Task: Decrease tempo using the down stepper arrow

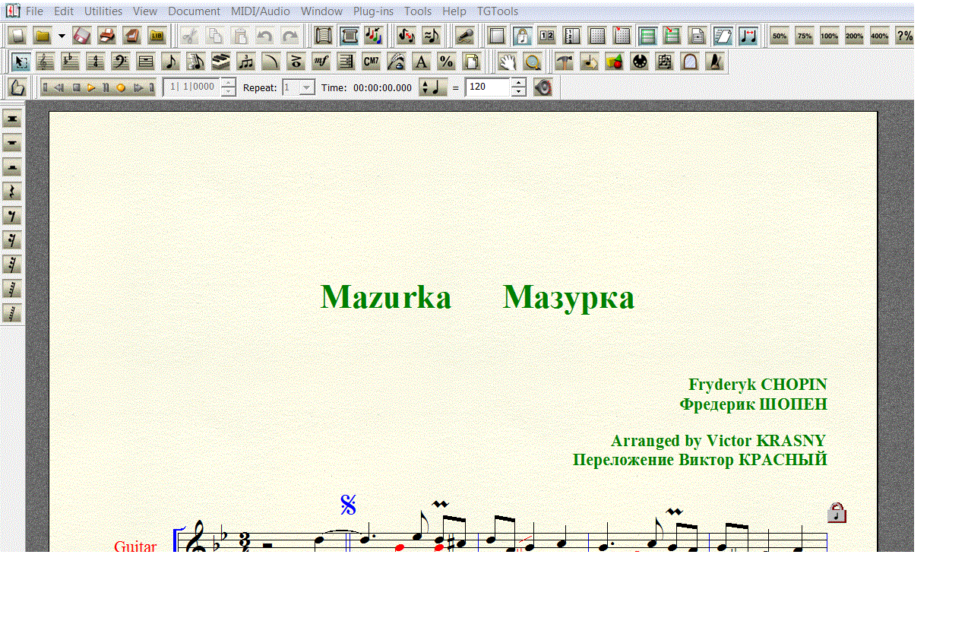Action: [518, 92]
